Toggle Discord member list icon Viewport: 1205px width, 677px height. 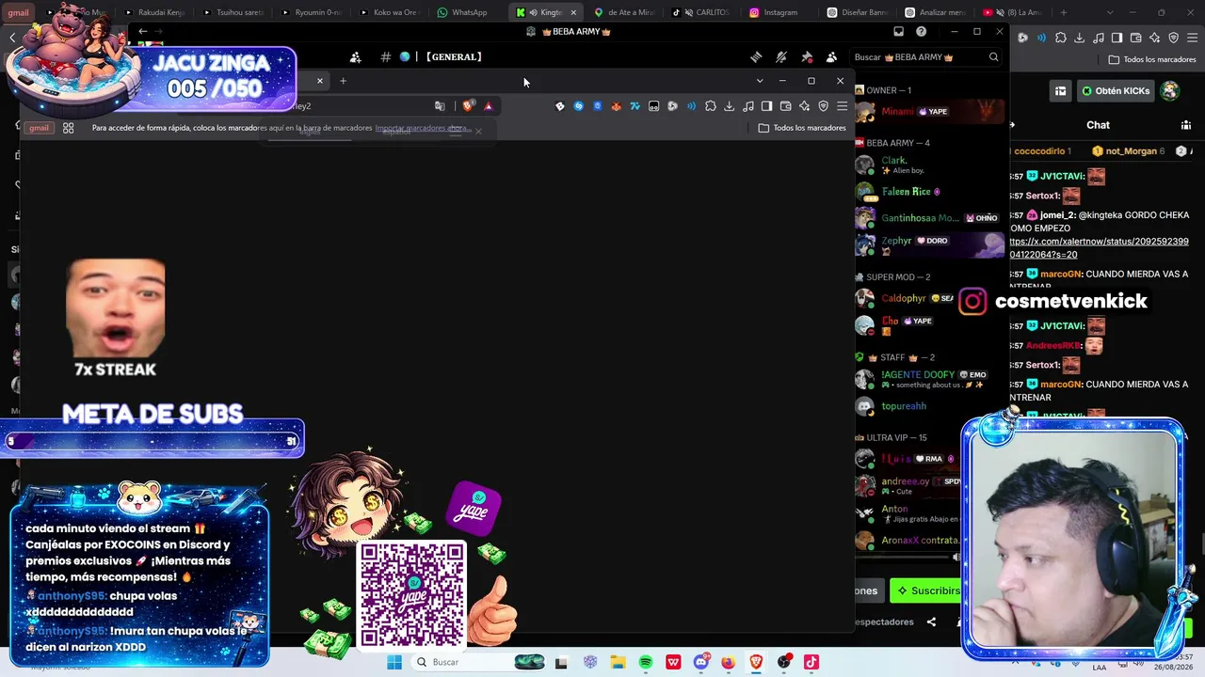point(831,57)
